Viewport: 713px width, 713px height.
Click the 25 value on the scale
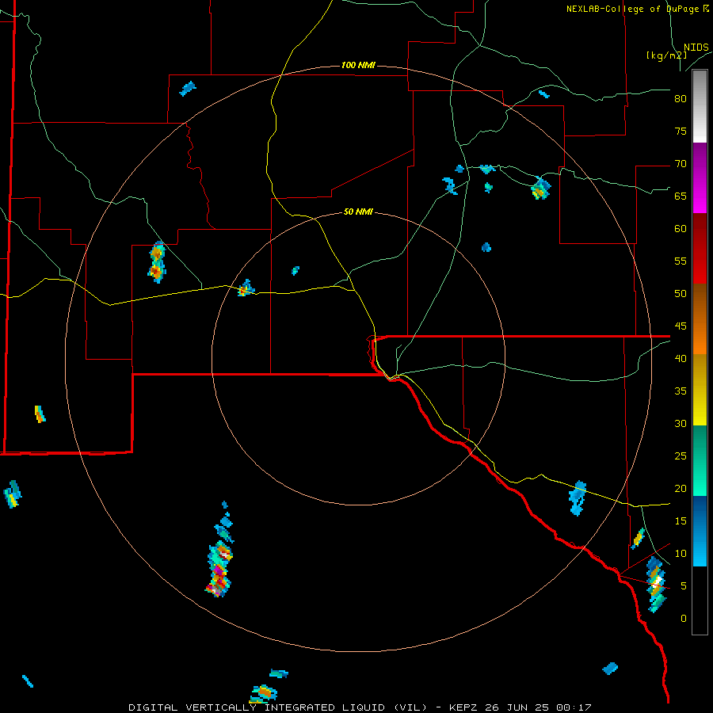[681, 456]
